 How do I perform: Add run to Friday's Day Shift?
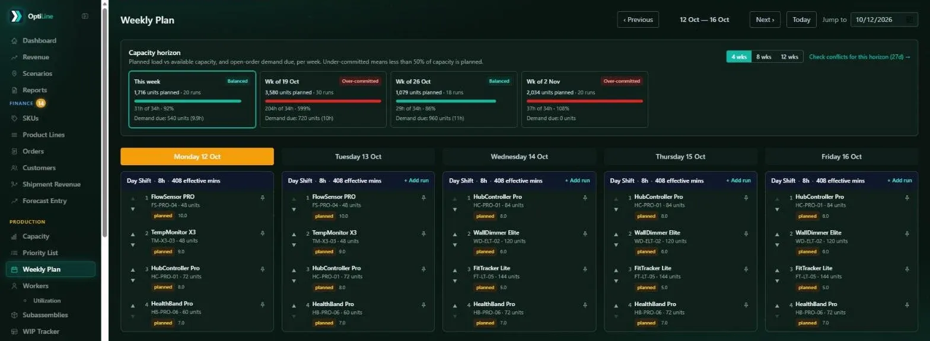899,181
